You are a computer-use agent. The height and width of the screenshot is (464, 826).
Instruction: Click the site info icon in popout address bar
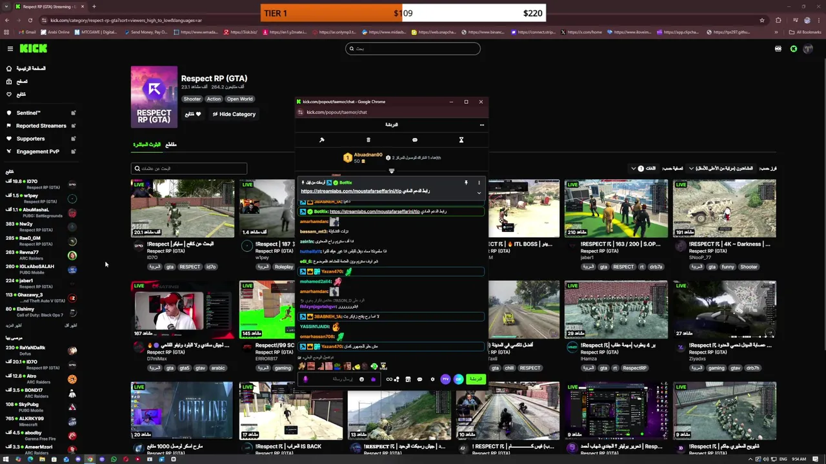pos(300,112)
